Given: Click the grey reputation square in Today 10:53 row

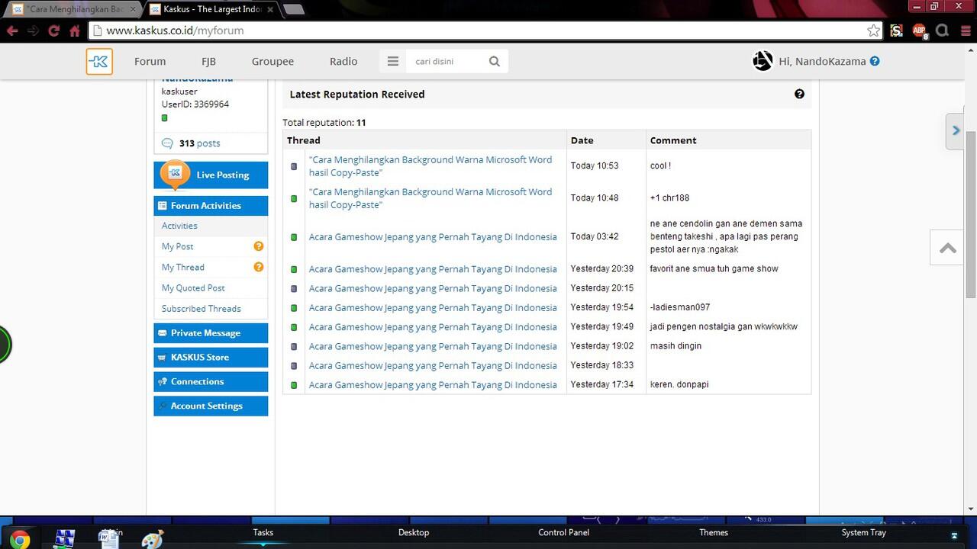Looking at the screenshot, I should 294,166.
